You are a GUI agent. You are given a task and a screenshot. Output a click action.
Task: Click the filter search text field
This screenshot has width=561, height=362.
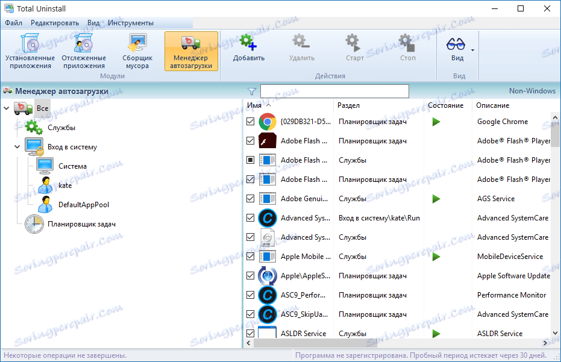point(334,91)
